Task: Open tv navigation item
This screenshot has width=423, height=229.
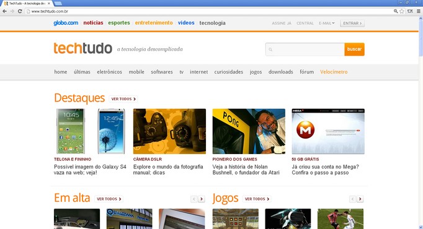Action: pos(181,72)
